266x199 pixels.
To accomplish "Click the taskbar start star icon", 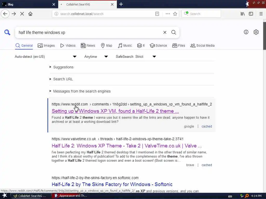I will (4, 196).
